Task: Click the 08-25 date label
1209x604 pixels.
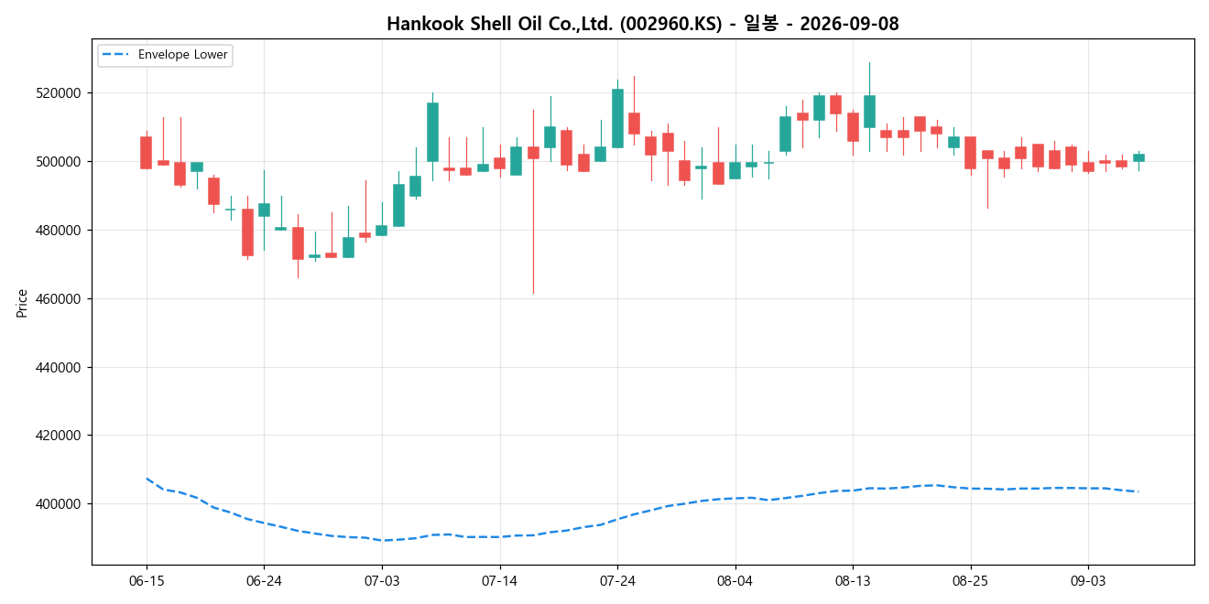Action: coord(970,581)
